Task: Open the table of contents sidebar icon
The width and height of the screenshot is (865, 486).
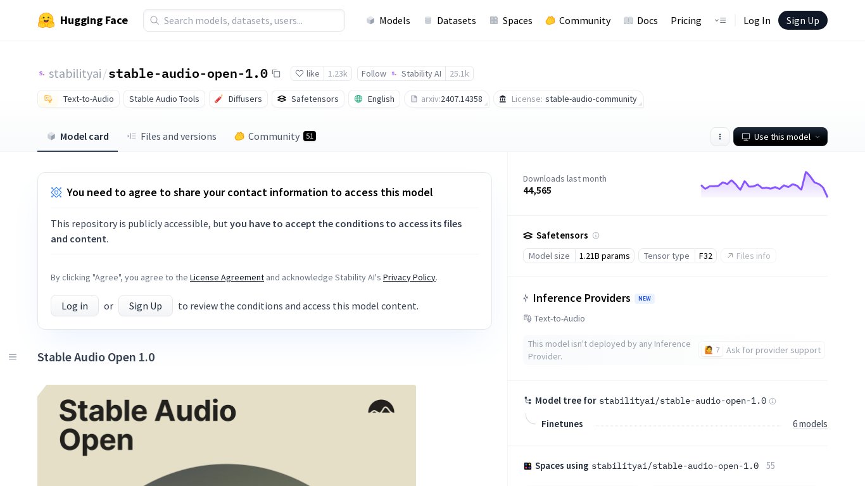Action: [x=12, y=357]
